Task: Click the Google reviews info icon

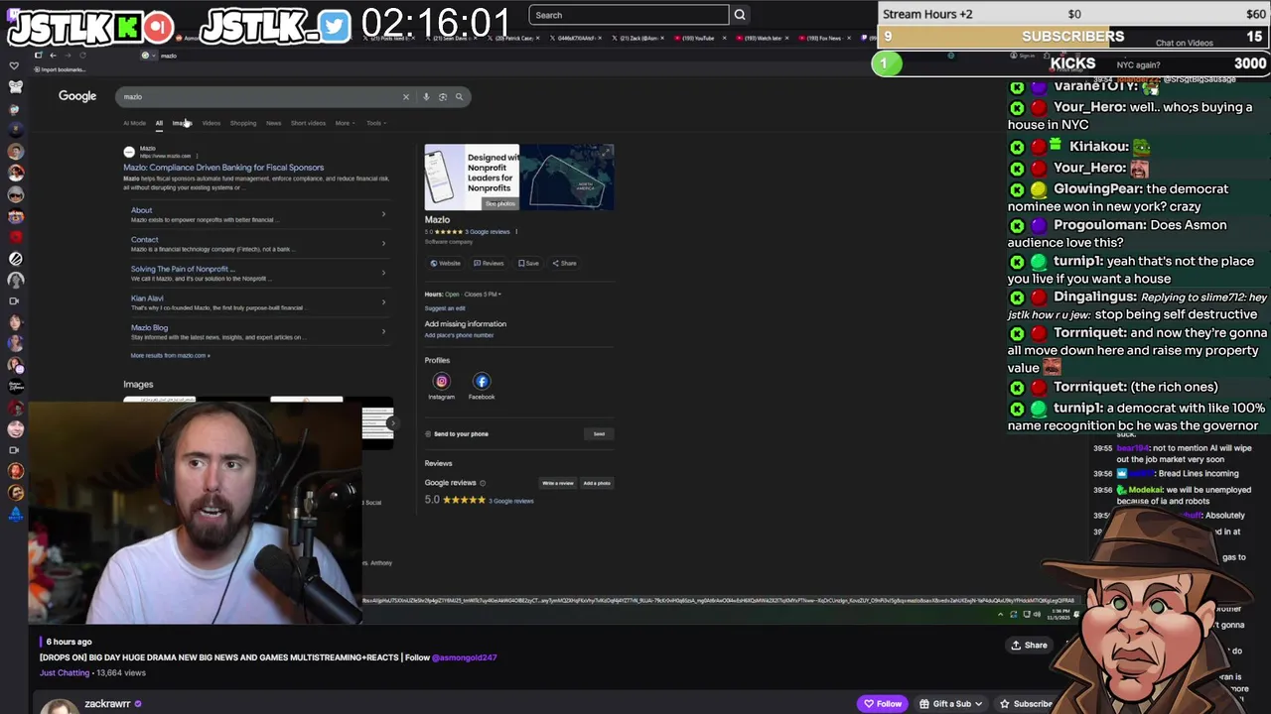Action: pos(483,483)
